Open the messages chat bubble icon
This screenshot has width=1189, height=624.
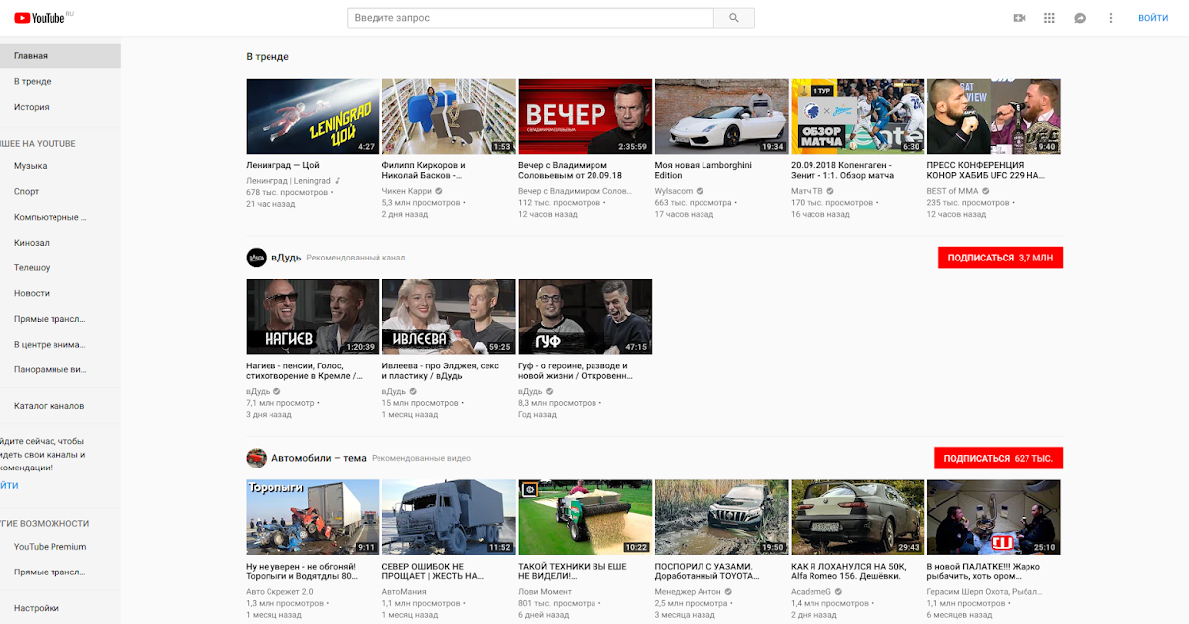click(x=1080, y=18)
